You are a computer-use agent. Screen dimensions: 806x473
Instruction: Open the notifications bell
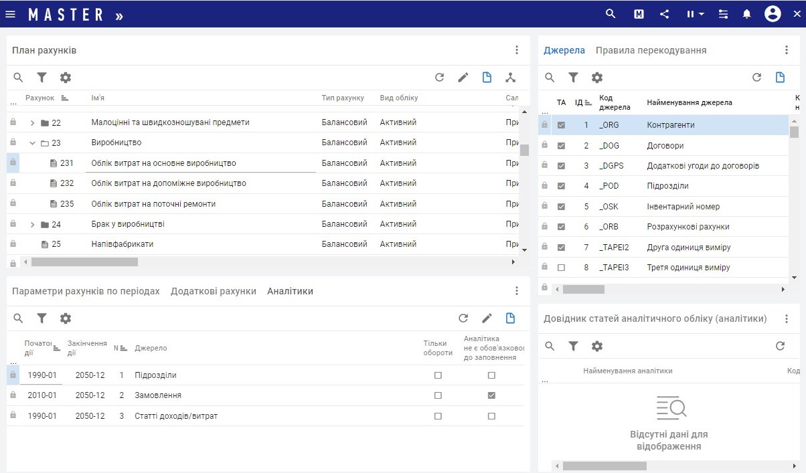pos(747,14)
